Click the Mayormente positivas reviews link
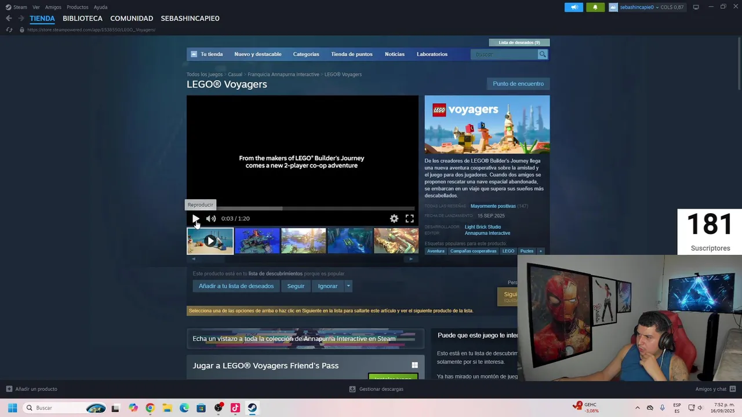 click(x=493, y=206)
